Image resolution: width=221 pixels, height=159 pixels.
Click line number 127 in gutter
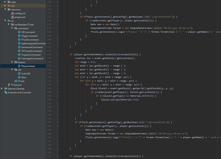click(49, 66)
